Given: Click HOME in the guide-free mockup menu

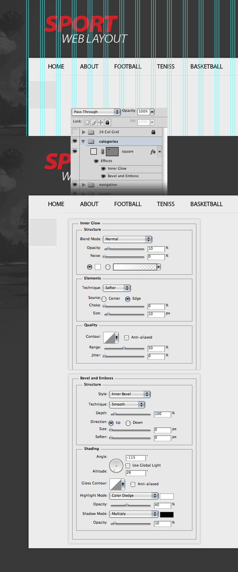Looking at the screenshot, I should click(x=56, y=204).
